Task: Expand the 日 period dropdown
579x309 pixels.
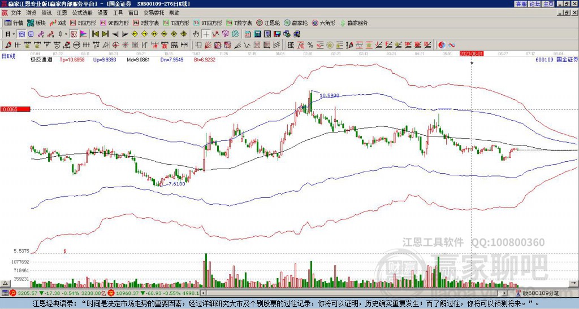Action: (14, 34)
